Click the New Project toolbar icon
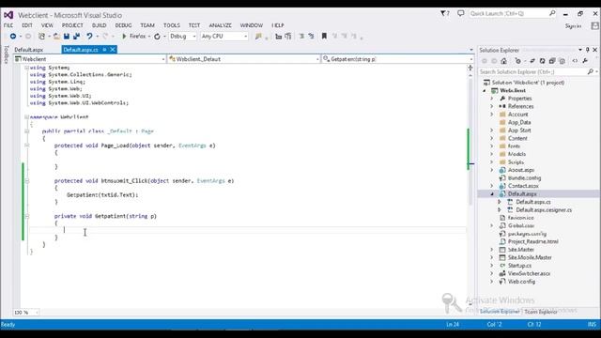601x338 pixels. (41, 36)
